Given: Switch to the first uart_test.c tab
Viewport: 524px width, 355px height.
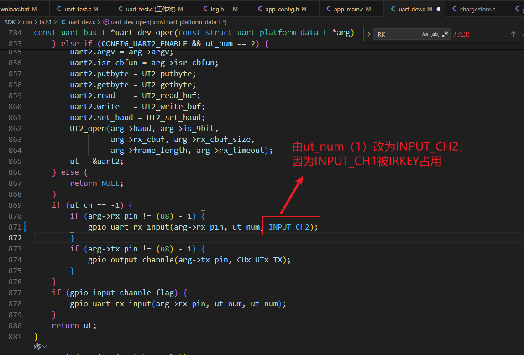Looking at the screenshot, I should tap(80, 9).
